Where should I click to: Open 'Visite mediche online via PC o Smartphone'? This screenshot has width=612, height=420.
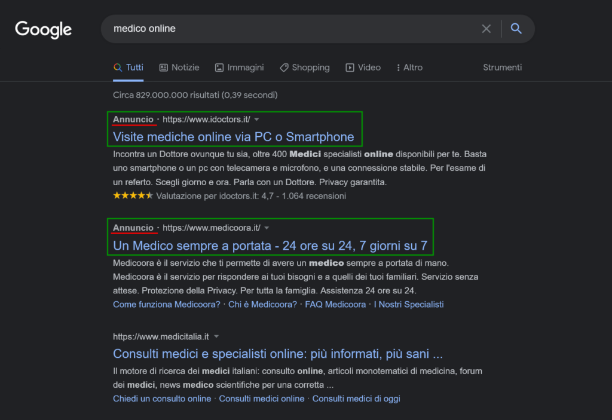tap(234, 137)
